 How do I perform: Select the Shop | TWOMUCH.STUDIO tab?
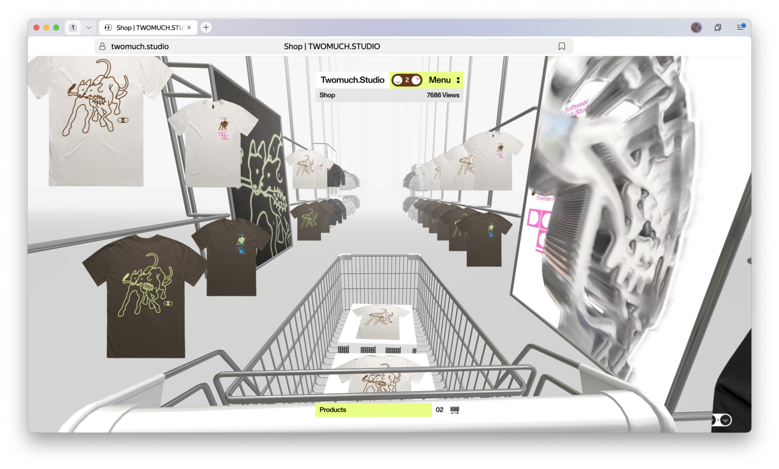click(148, 28)
